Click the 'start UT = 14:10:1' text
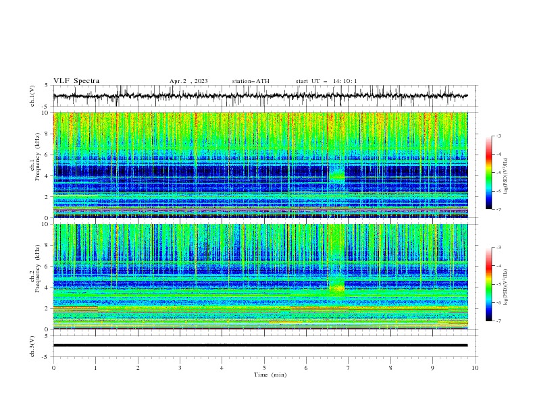 tap(326, 81)
